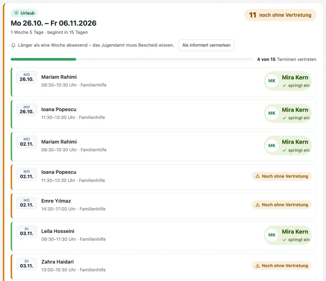Select the MK avatar in Ioana Popescu's 26.10. row
326x281 pixels.
[x=272, y=113]
